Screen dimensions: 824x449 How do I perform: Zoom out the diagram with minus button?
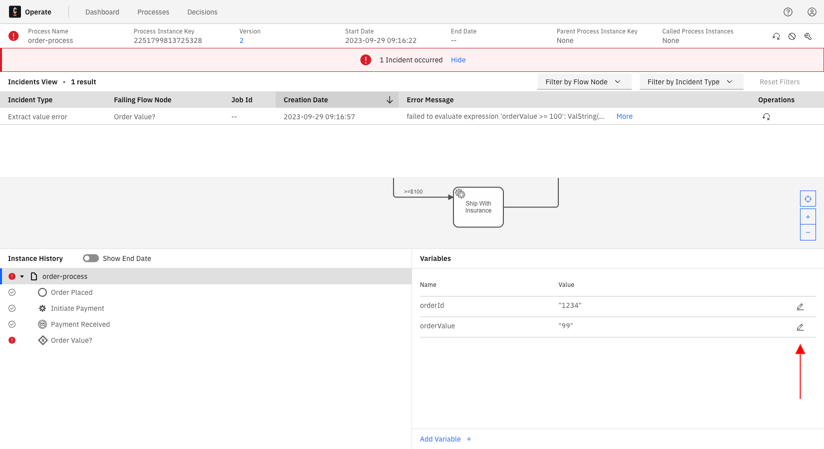808,232
